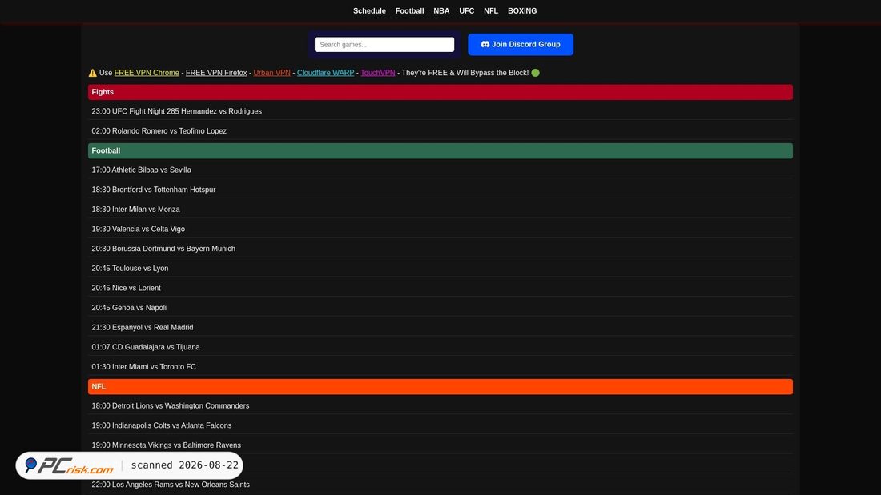Open Rolando Romero vs Teofimo Lopez
The width and height of the screenshot is (881, 495).
[440, 131]
